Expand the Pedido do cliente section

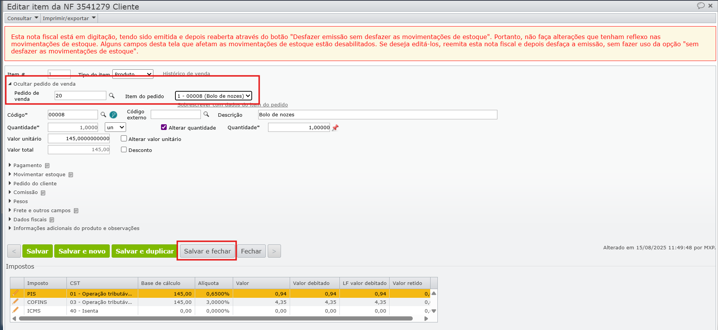(32, 183)
